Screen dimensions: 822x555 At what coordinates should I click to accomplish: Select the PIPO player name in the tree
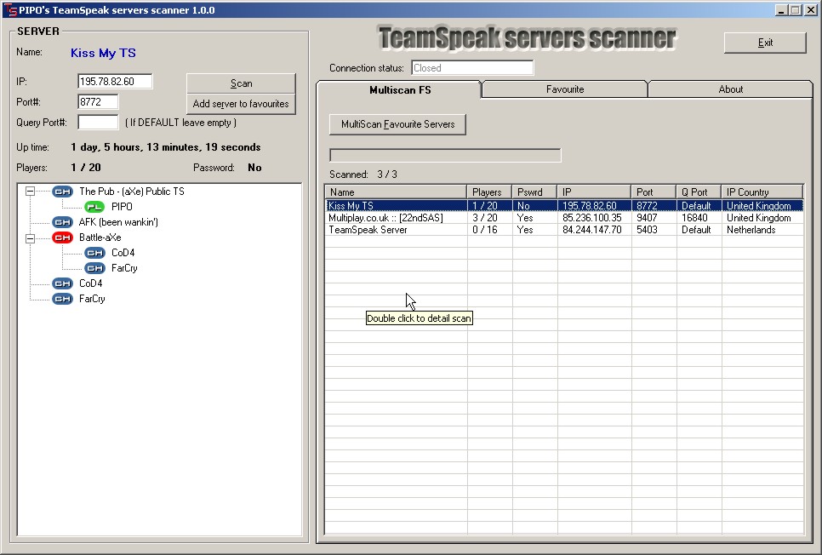click(x=123, y=207)
